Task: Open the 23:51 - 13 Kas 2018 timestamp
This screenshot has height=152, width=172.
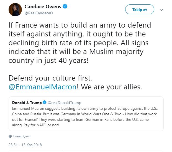Action: 25,145
